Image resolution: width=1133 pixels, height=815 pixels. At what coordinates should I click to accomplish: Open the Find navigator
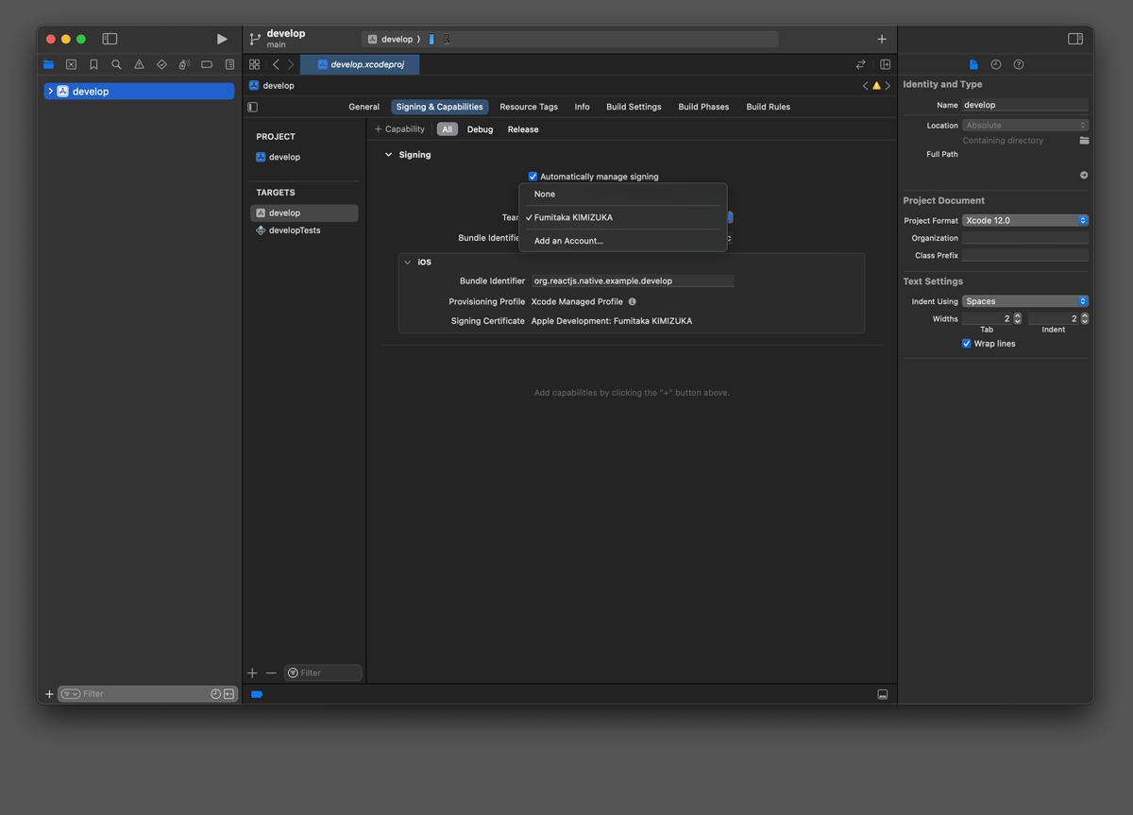coord(116,65)
